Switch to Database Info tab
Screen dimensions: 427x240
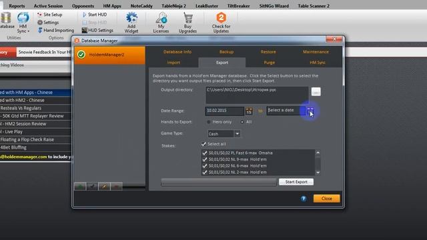point(177,52)
